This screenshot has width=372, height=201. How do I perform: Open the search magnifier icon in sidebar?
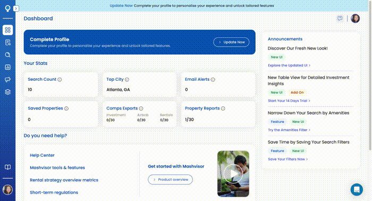[7, 55]
